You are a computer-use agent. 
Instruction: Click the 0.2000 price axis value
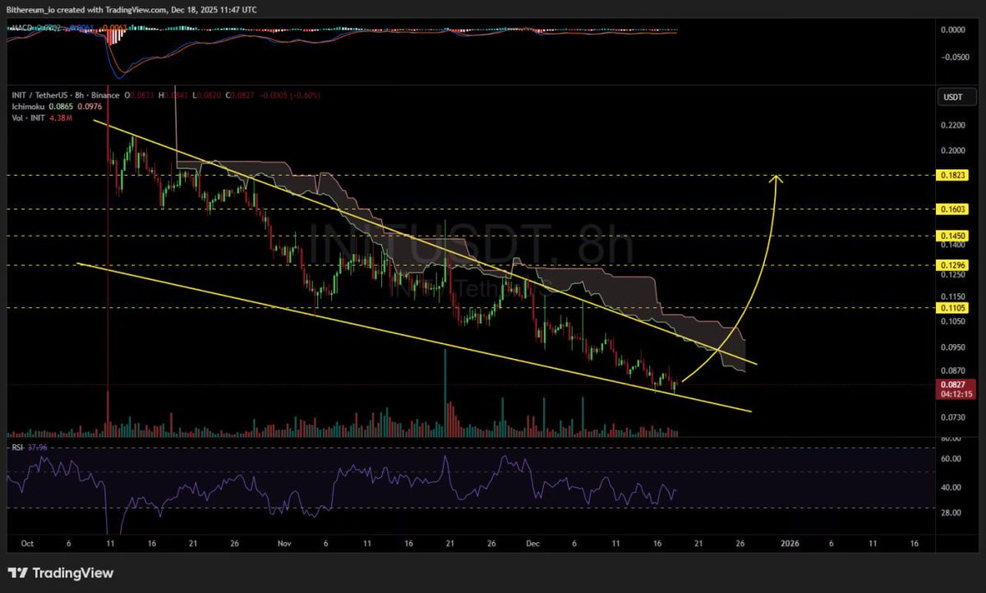pos(952,150)
